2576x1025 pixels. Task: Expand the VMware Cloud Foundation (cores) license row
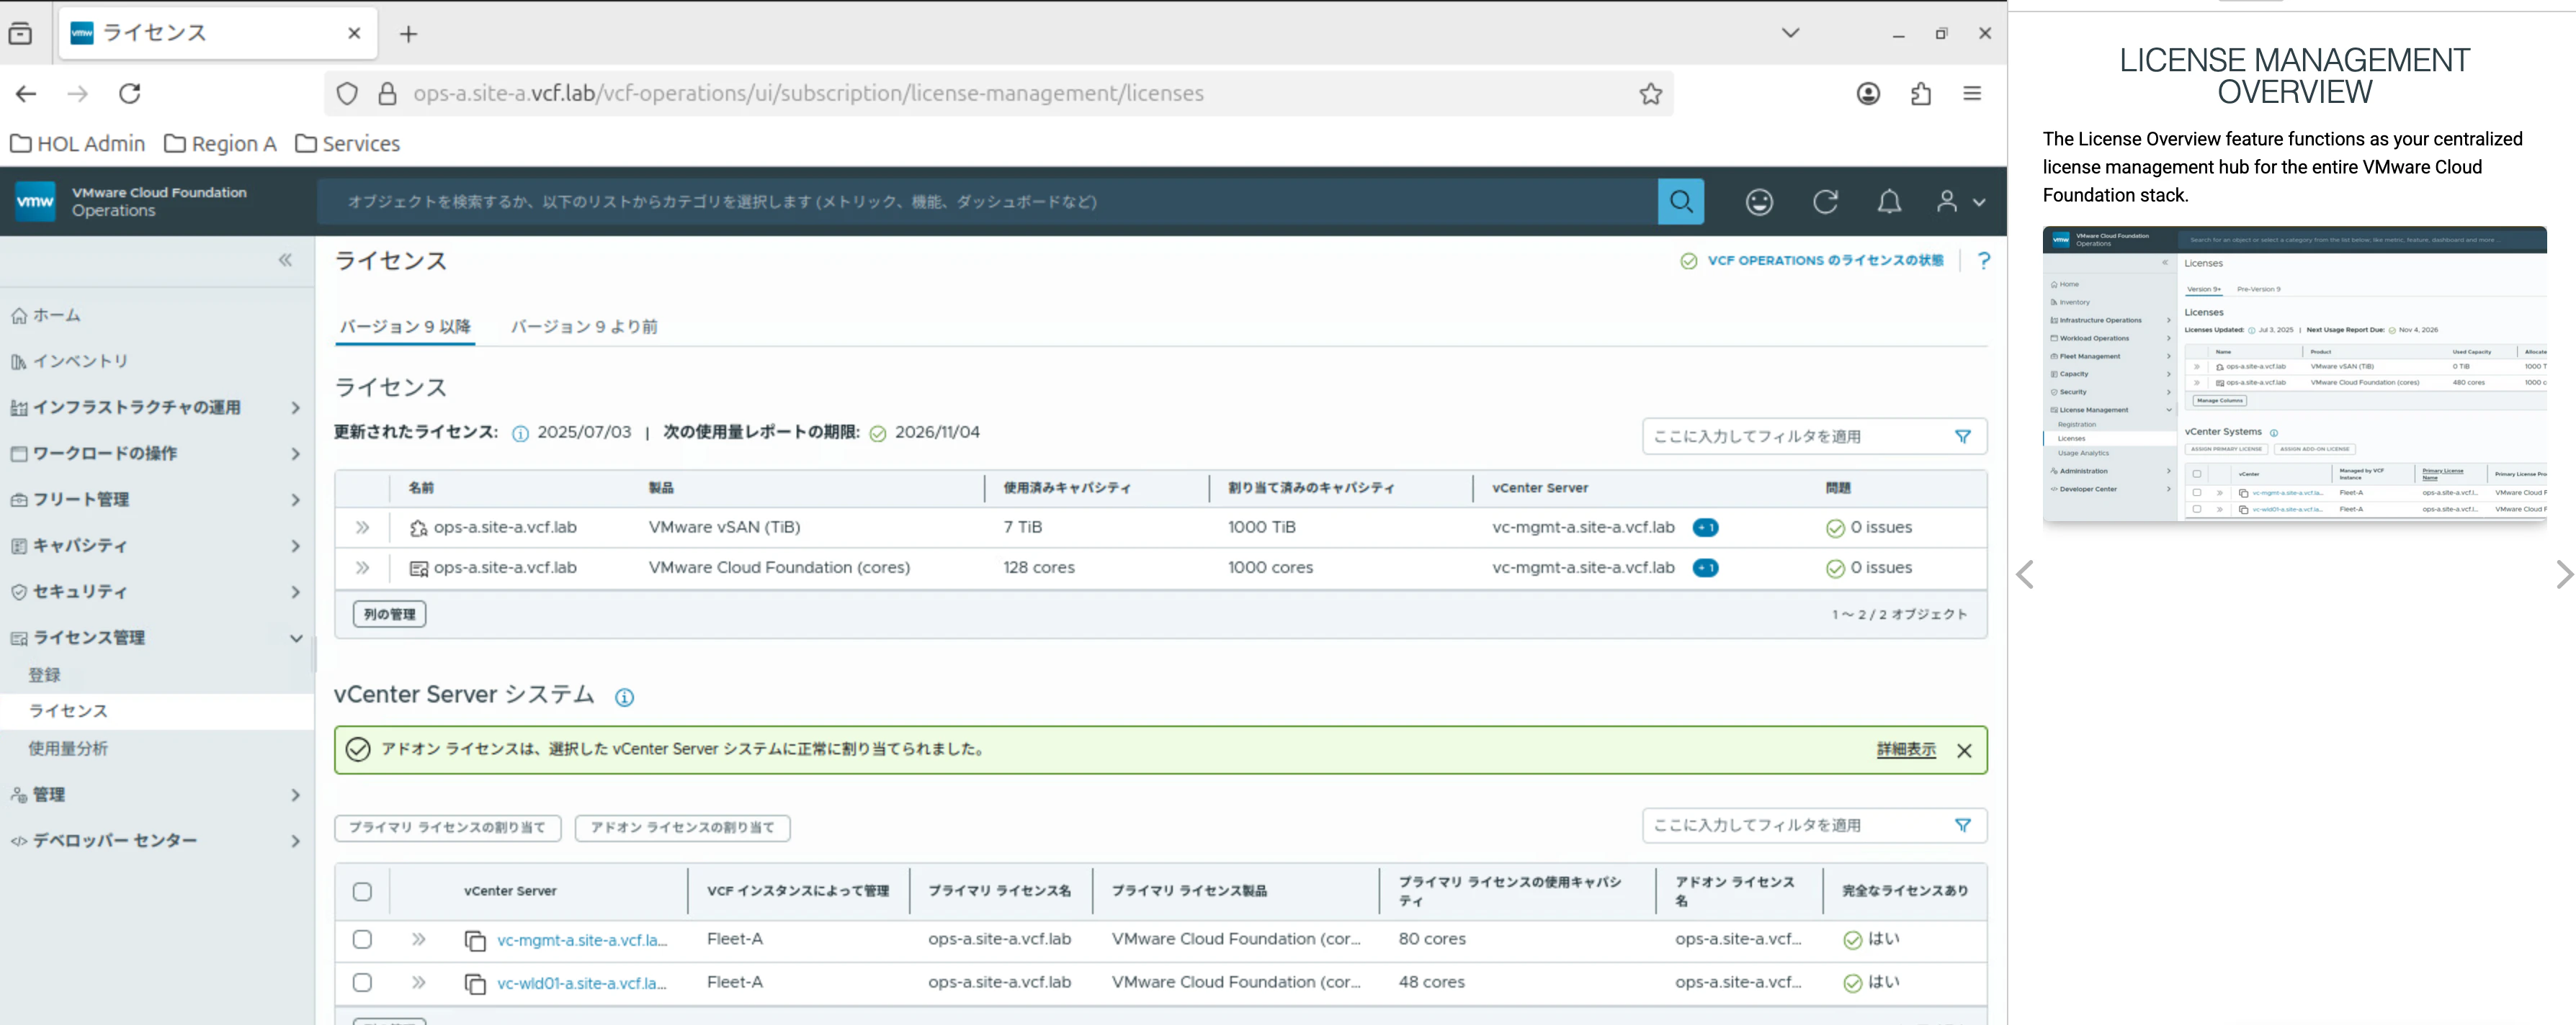(x=362, y=567)
